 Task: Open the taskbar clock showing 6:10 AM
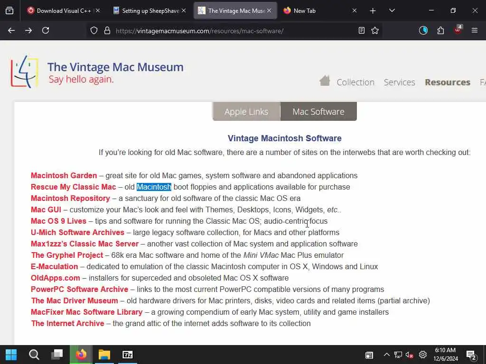point(445,355)
